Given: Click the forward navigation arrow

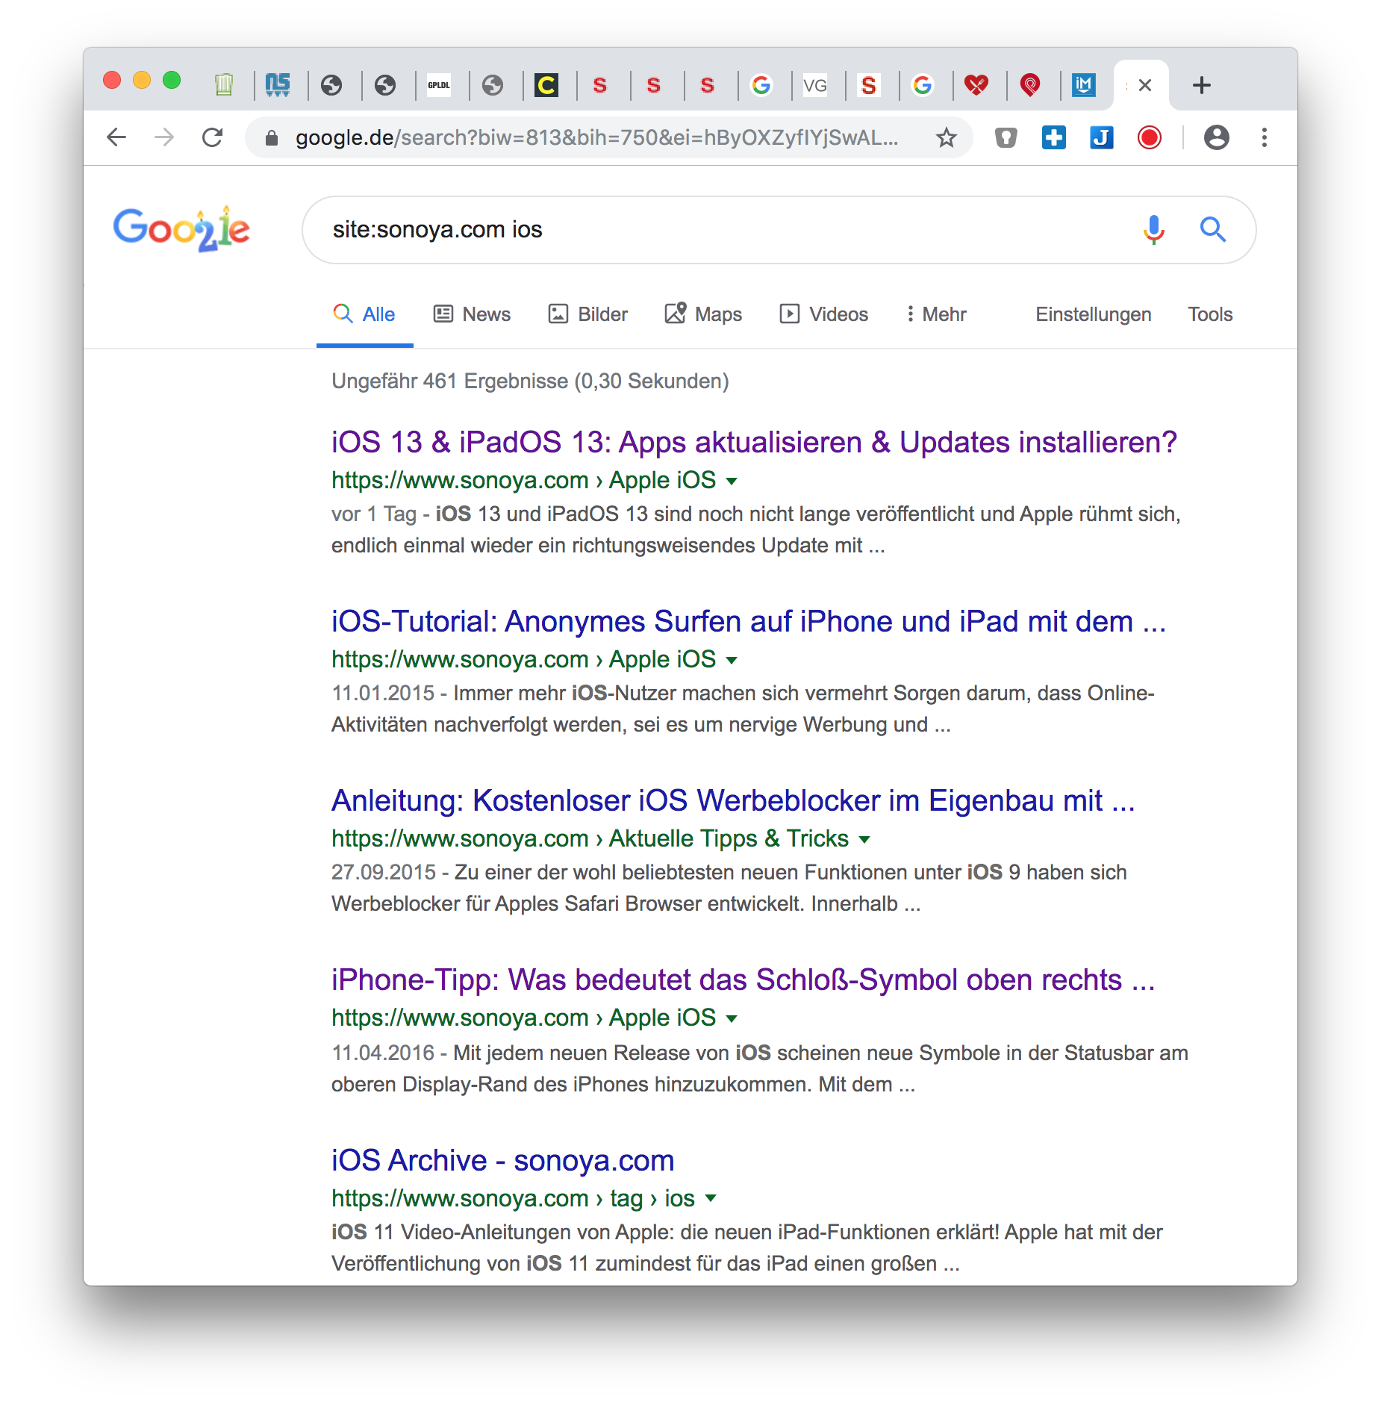Looking at the screenshot, I should 164,137.
